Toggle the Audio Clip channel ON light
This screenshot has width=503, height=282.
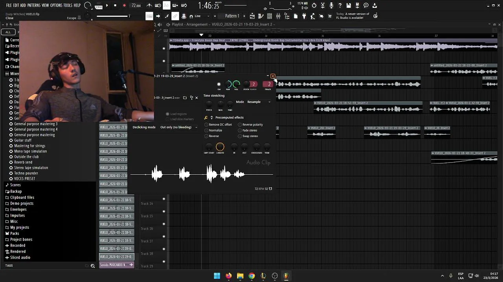(219, 84)
